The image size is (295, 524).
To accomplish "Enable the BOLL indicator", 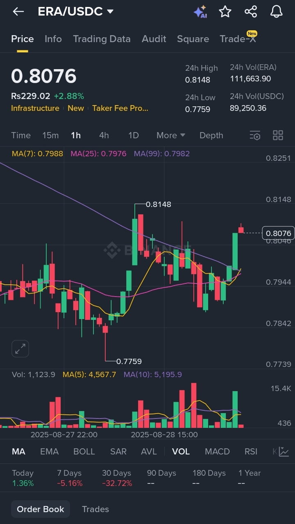I will 84,452.
